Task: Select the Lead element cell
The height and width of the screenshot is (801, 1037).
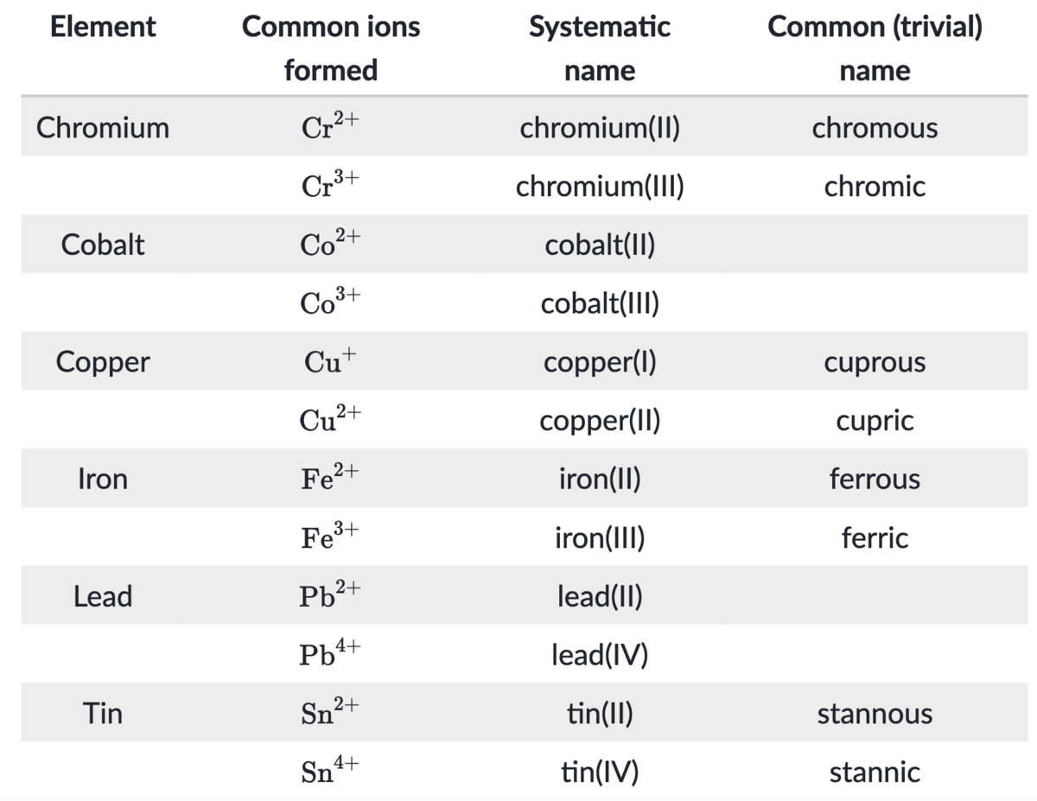Action: tap(103, 595)
